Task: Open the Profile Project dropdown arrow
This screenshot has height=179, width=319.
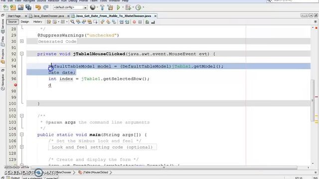Action: point(144,7)
